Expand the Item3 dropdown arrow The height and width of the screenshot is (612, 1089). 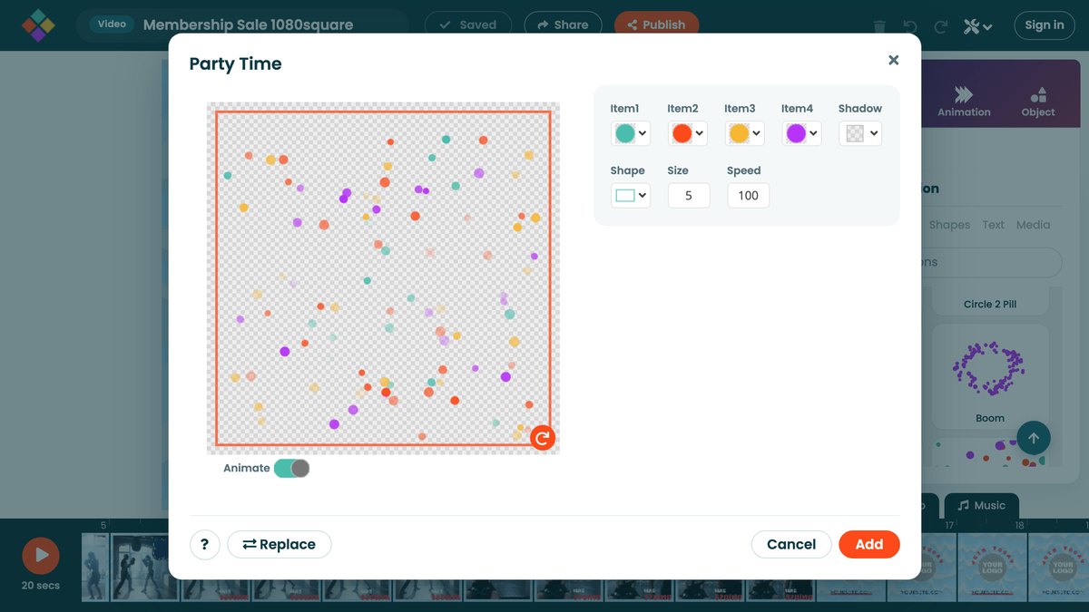(x=758, y=133)
